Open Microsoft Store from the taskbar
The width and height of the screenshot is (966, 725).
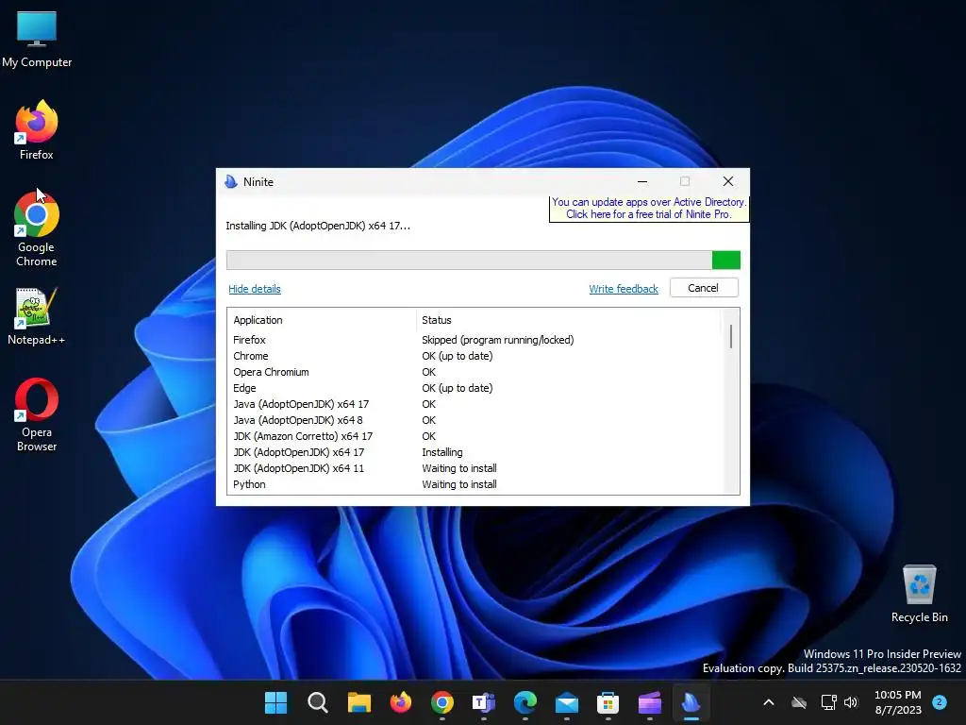(x=608, y=702)
